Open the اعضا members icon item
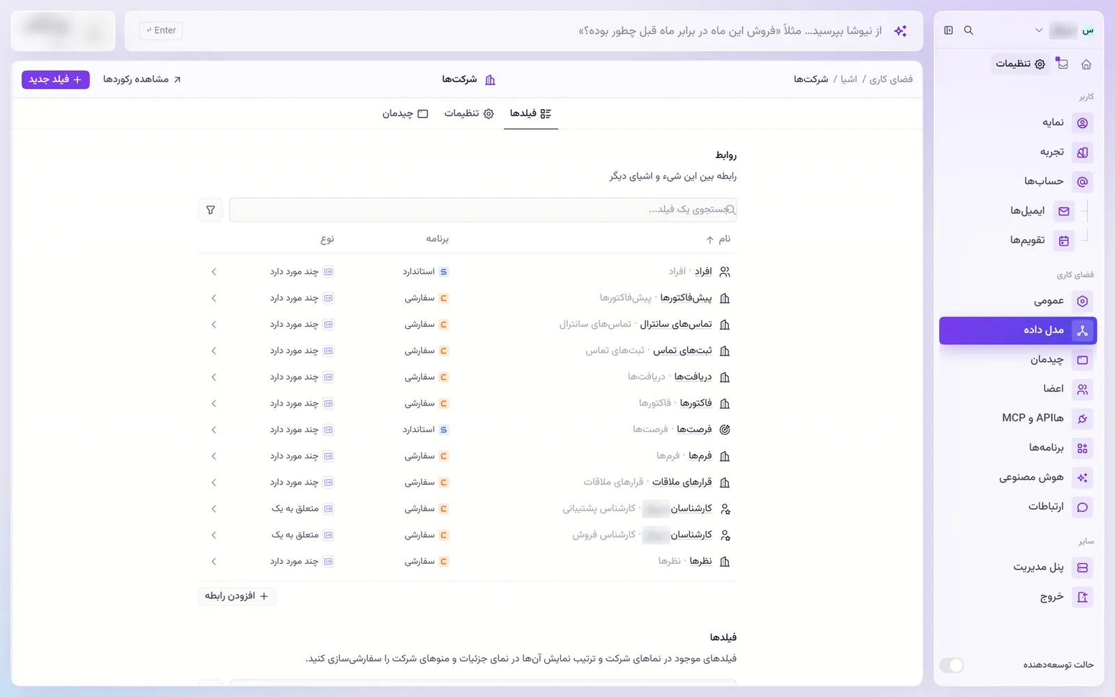This screenshot has height=697, width=1115. pyautogui.click(x=1082, y=389)
